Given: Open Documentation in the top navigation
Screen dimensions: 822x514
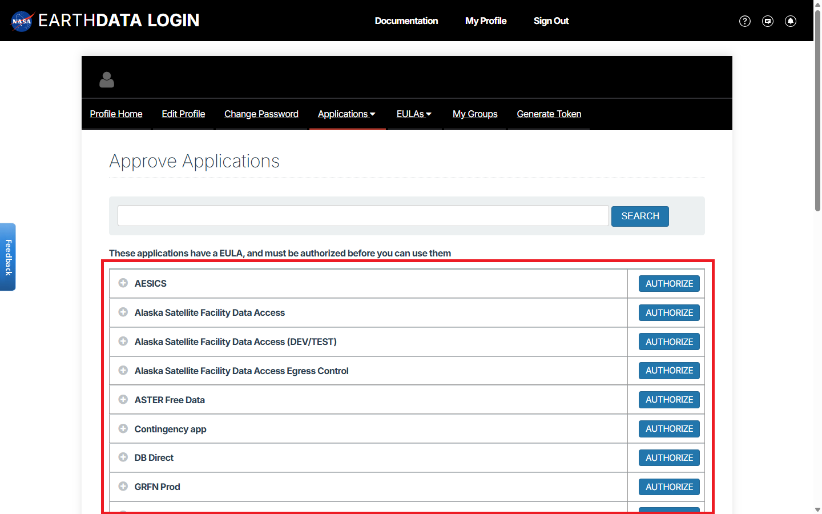Looking at the screenshot, I should click(x=406, y=21).
